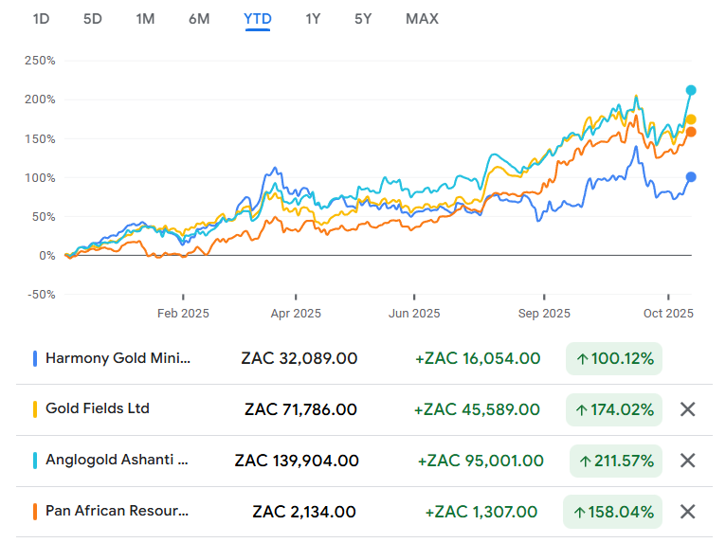
Task: Show the 6M chart range
Action: pyautogui.click(x=199, y=18)
